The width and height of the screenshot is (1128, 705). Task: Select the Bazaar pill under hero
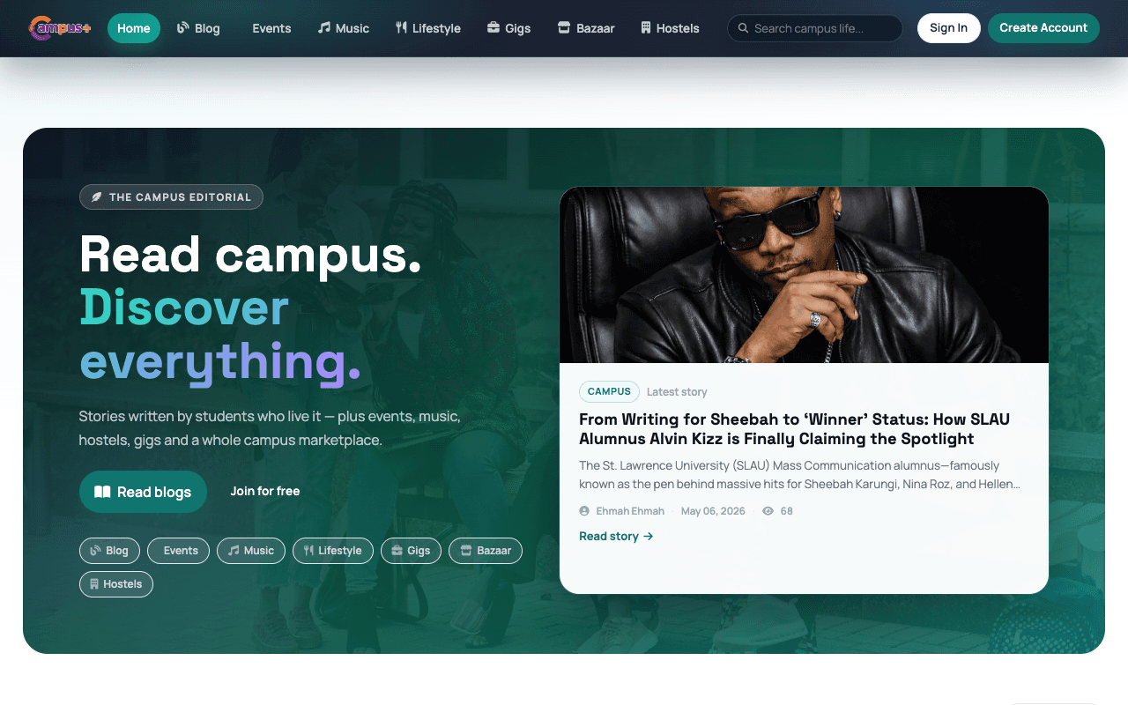click(x=486, y=551)
